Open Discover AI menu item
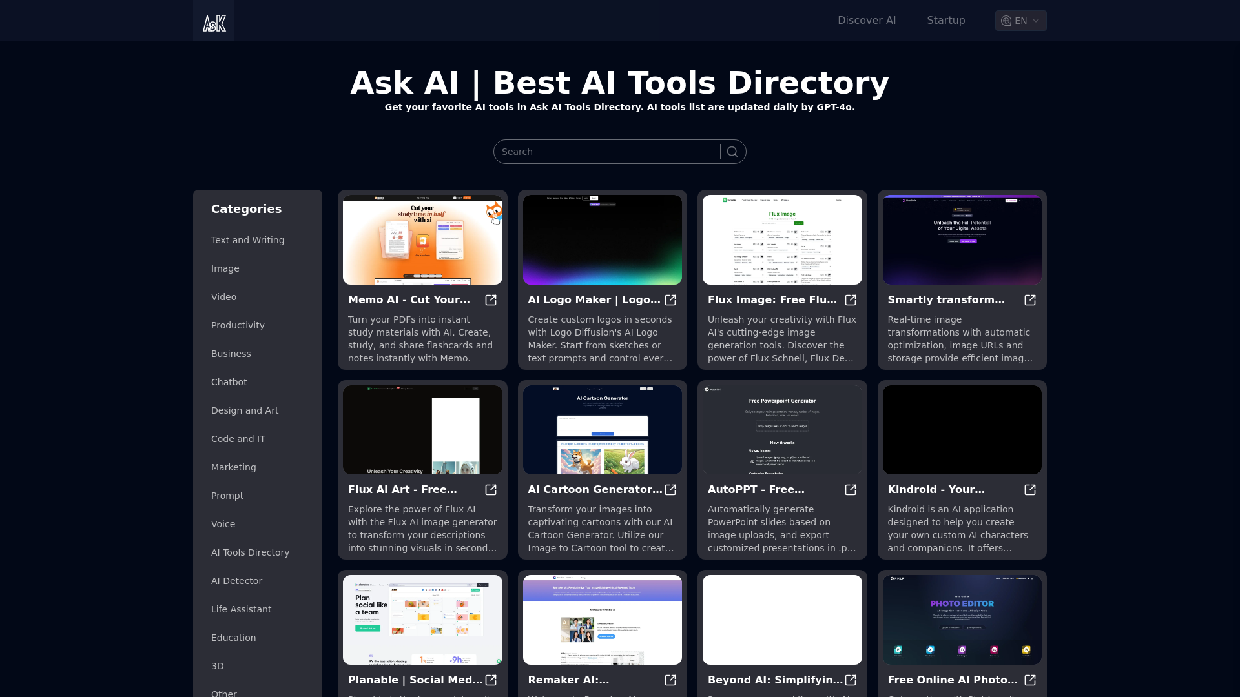 [x=867, y=21]
